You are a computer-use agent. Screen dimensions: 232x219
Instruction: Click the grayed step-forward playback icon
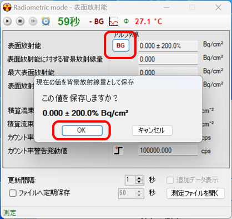(33, 21)
